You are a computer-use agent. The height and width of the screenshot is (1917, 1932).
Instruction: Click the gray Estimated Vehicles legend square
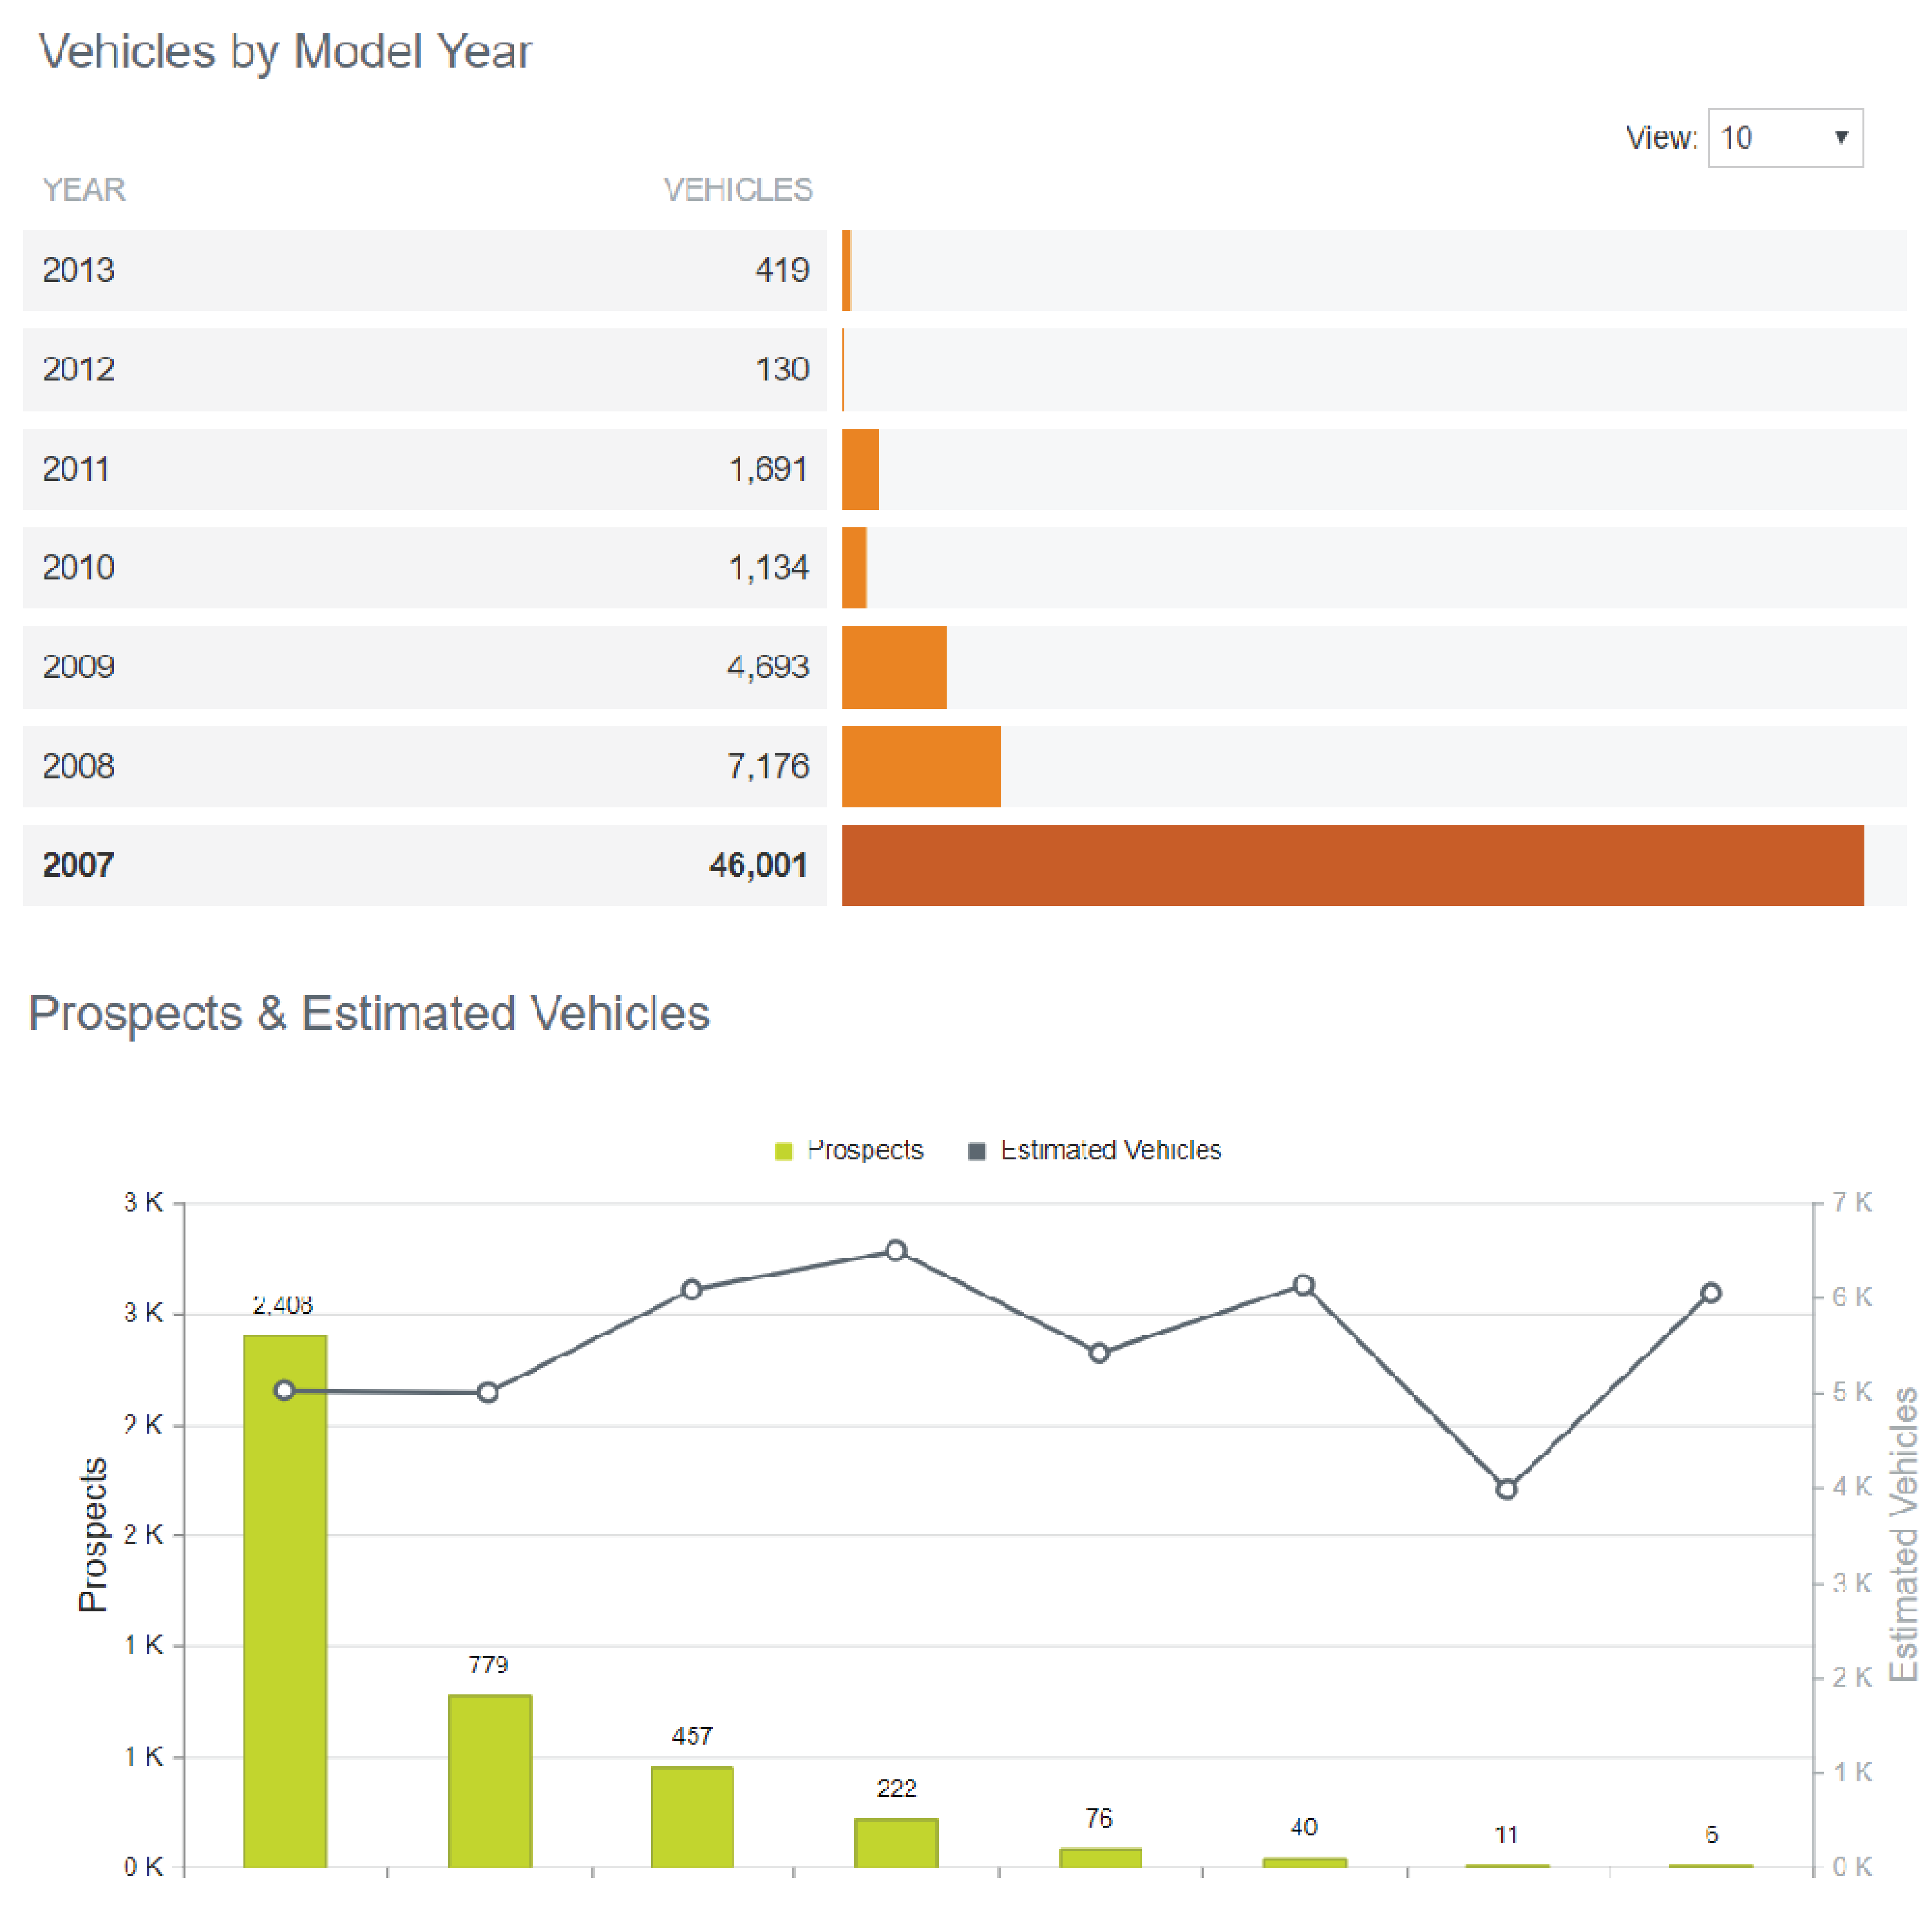coord(977,1151)
